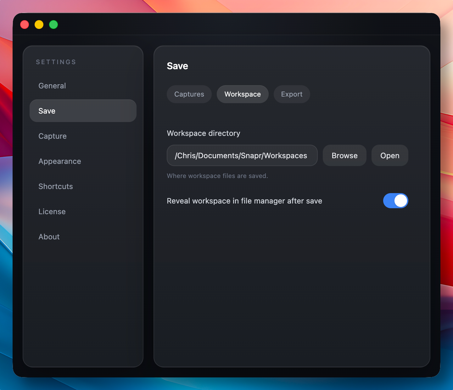Screen dimensions: 453x390
Task: Select the Workspace tab
Action: pyautogui.click(x=242, y=94)
